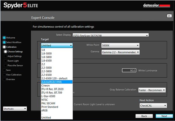Screen dimensions: 175x121
Task: Click the Spyder5 ELITE logo
Action: pyautogui.click(x=21, y=5)
